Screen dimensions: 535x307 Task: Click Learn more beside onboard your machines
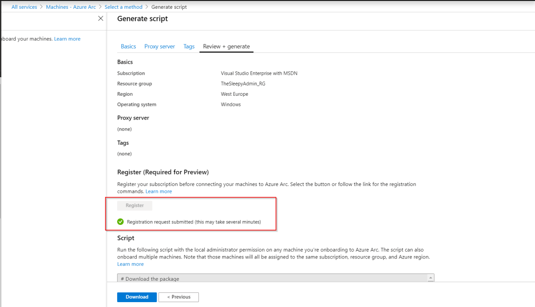pos(67,39)
